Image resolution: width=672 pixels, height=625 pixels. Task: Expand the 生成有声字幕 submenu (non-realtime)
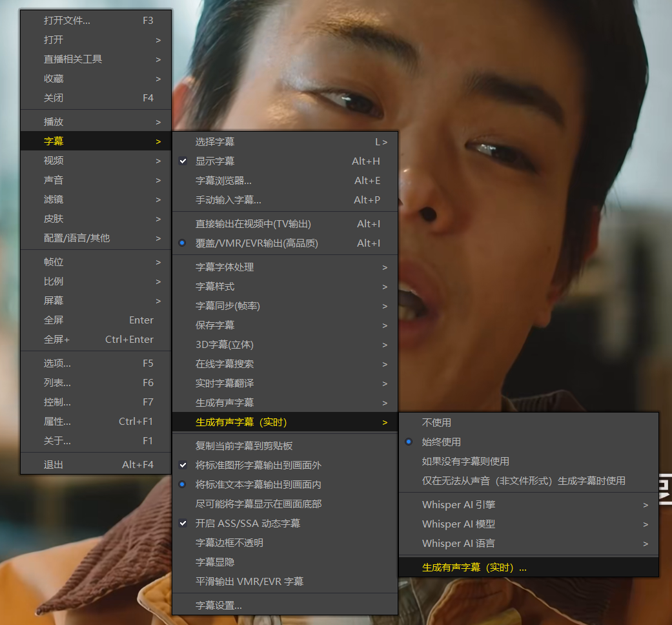click(285, 403)
